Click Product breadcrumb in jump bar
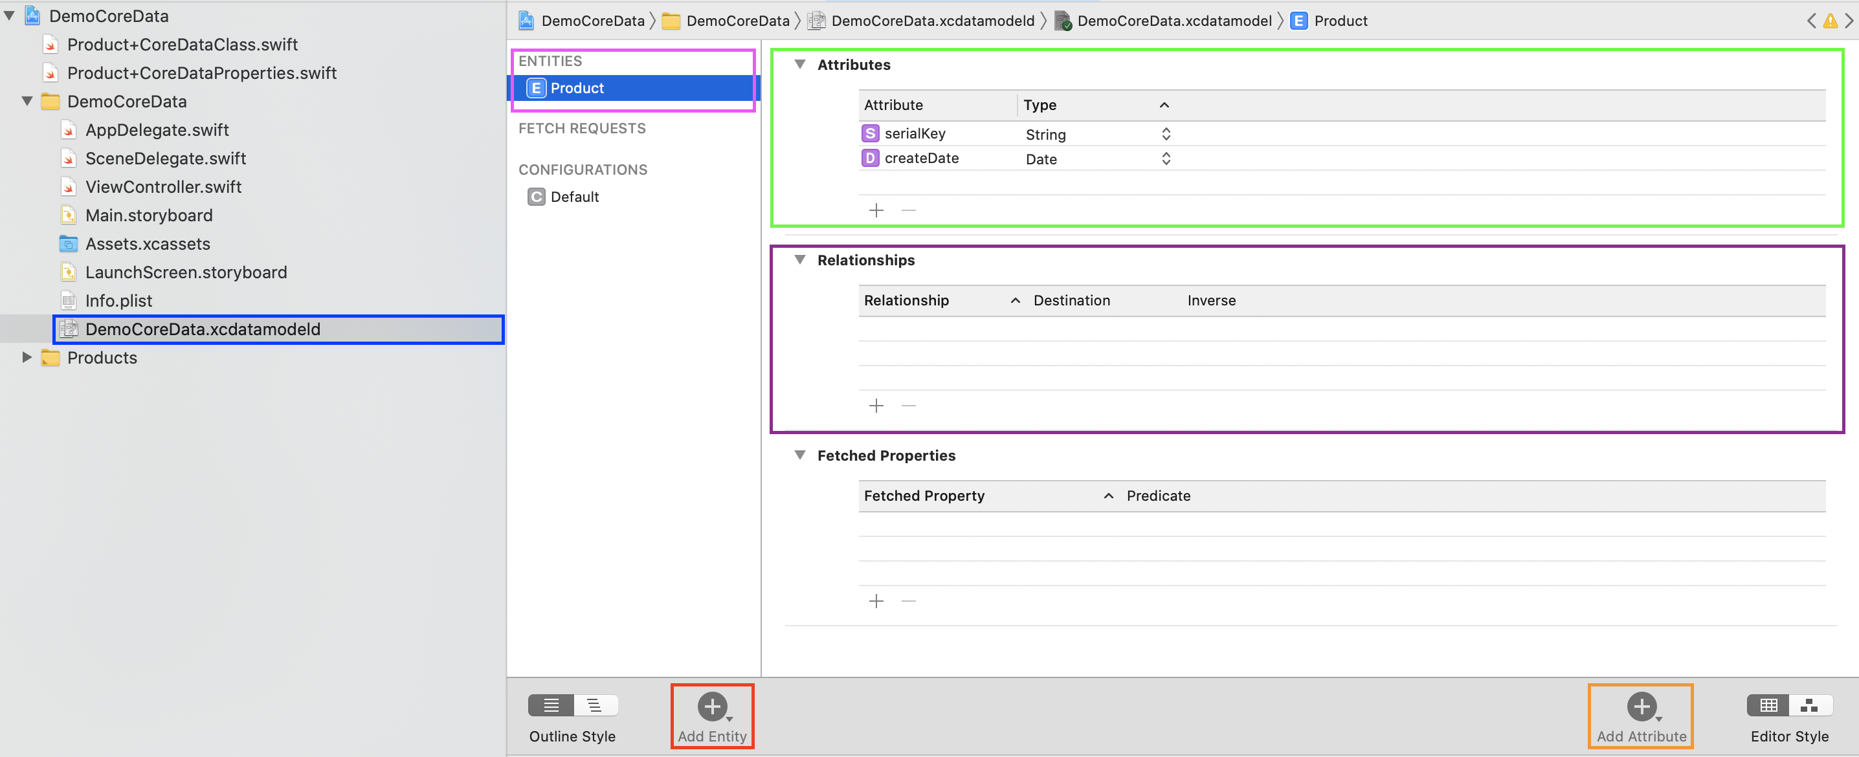Viewport: 1859px width, 757px height. pos(1340,21)
